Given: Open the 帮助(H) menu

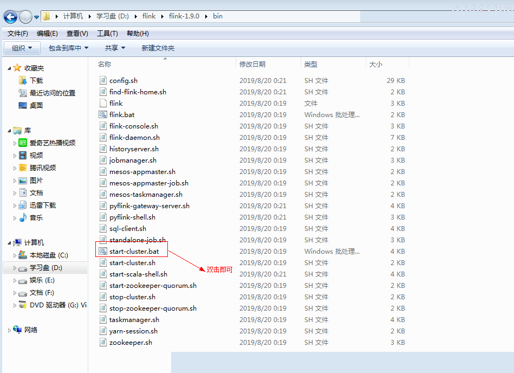Looking at the screenshot, I should 138,34.
